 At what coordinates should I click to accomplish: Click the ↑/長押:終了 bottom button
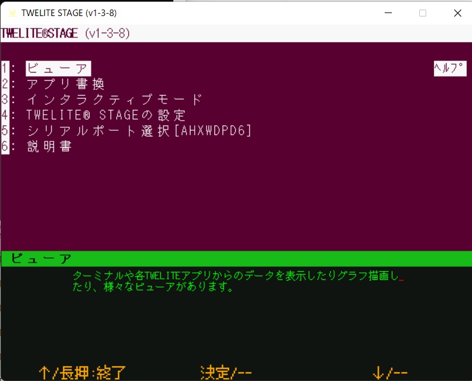(82, 373)
